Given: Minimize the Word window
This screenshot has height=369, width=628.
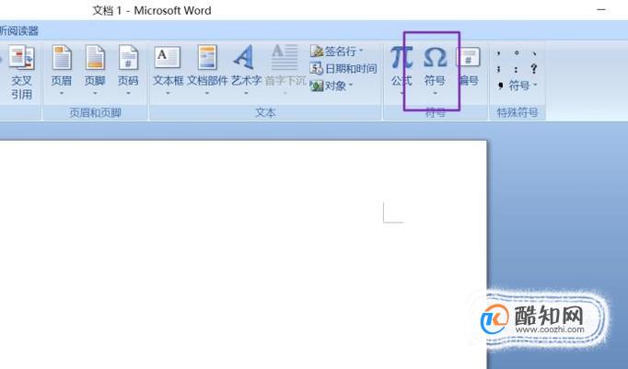Looking at the screenshot, I should pyautogui.click(x=601, y=9).
